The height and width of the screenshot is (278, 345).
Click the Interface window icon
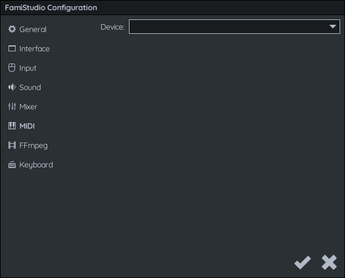12,48
